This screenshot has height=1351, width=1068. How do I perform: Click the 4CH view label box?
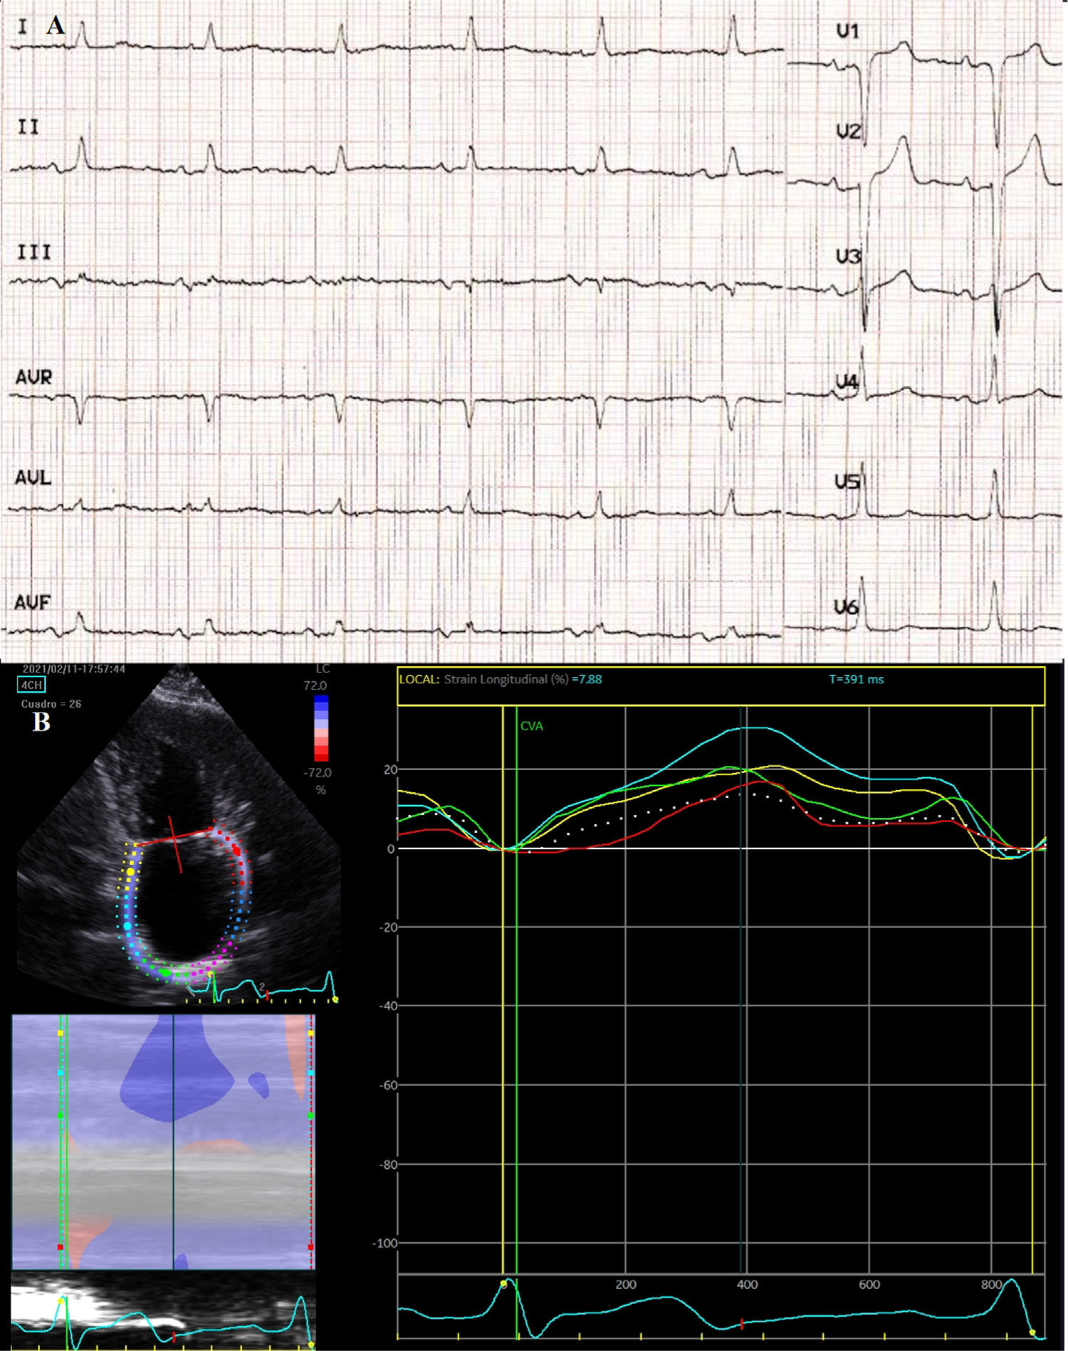pos(31,685)
